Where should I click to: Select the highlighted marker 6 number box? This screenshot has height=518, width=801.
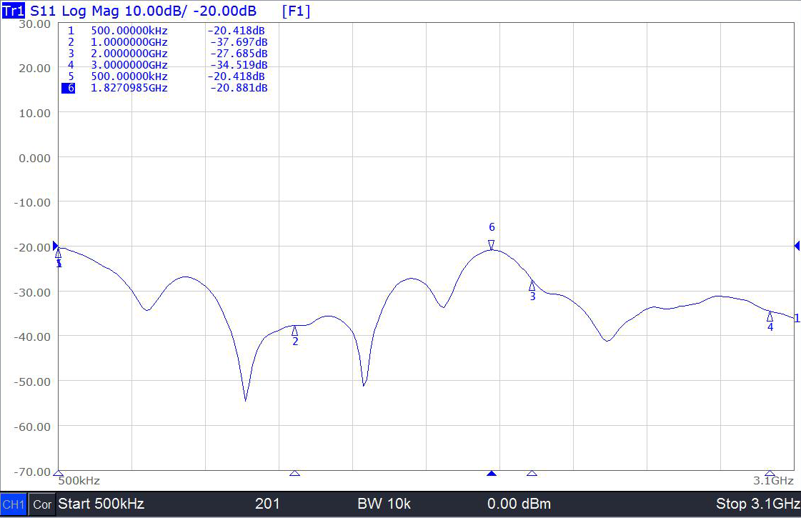point(69,88)
